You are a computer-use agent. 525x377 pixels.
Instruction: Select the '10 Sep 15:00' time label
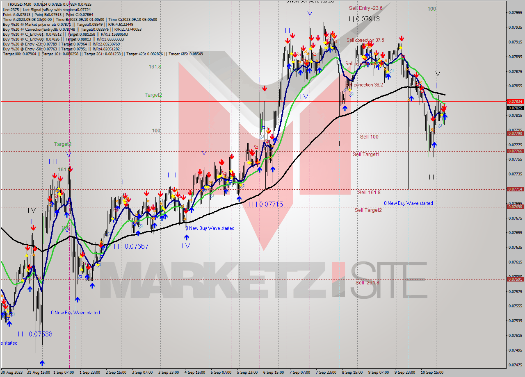(x=432, y=372)
